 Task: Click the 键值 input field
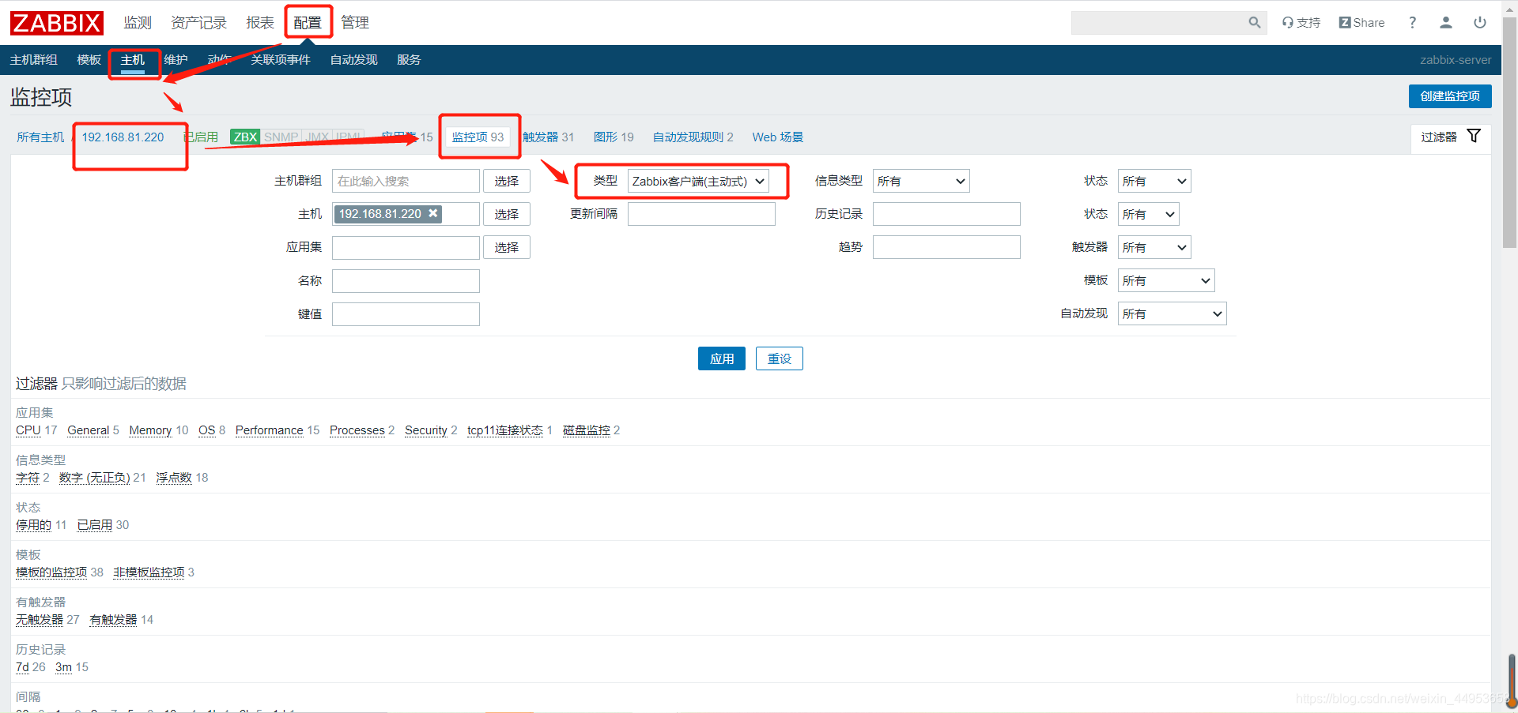tap(406, 313)
